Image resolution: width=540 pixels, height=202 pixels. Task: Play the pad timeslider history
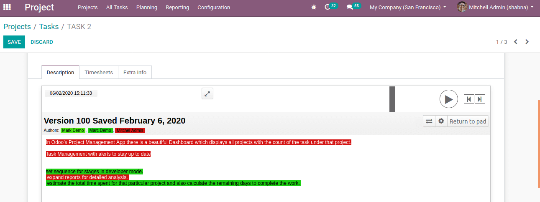(x=449, y=99)
